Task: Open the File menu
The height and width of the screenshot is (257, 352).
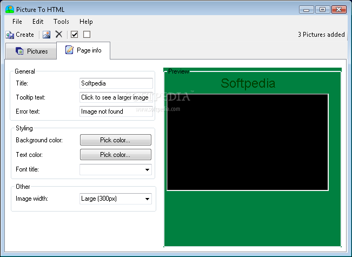Action: point(17,22)
